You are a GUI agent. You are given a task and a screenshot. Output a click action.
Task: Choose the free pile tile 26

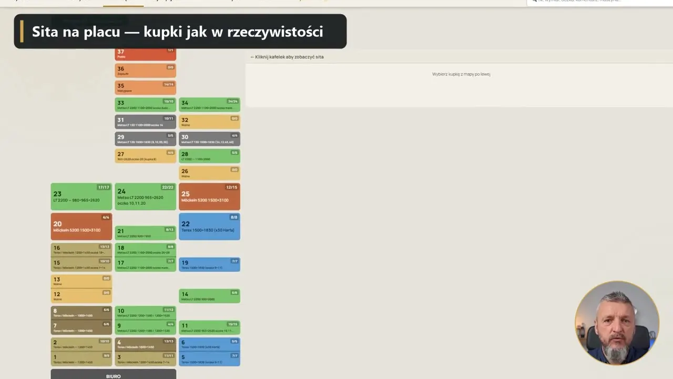pyautogui.click(x=209, y=173)
